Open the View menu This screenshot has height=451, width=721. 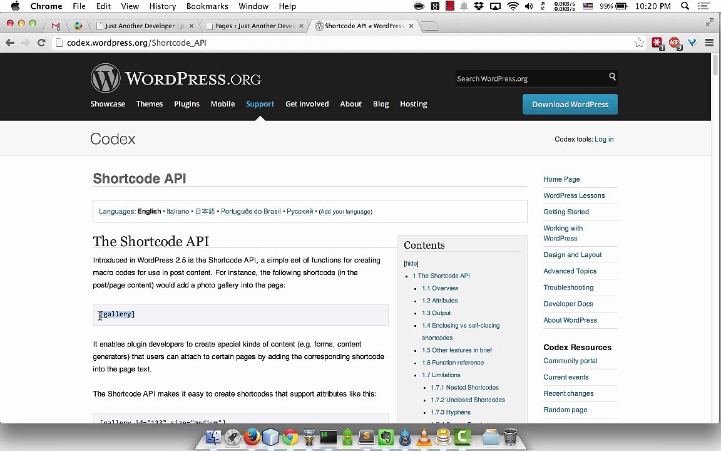click(x=130, y=6)
